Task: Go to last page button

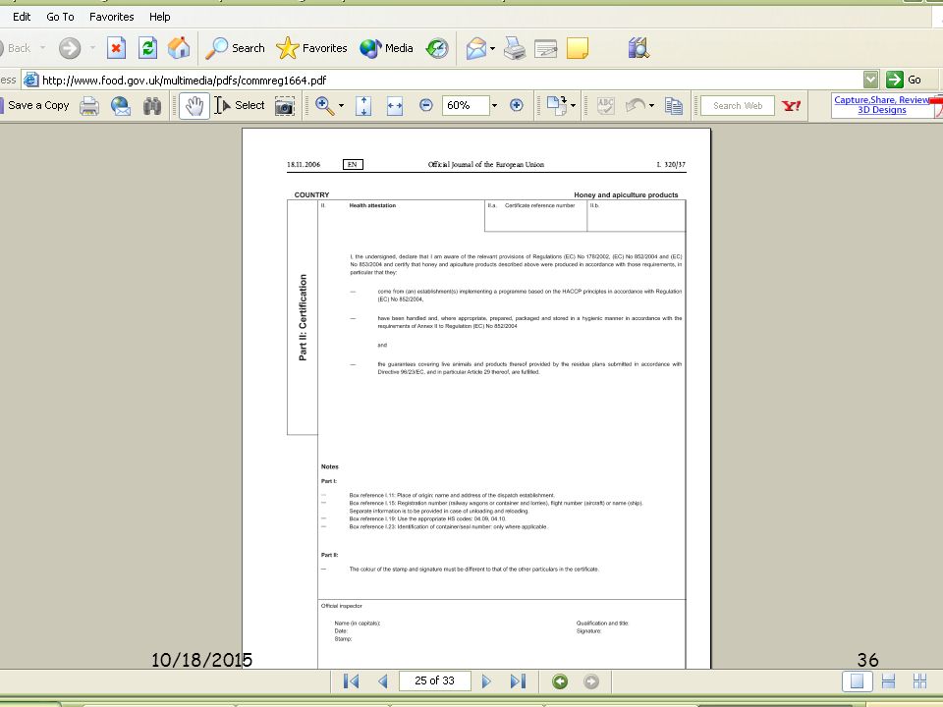Action: point(518,681)
